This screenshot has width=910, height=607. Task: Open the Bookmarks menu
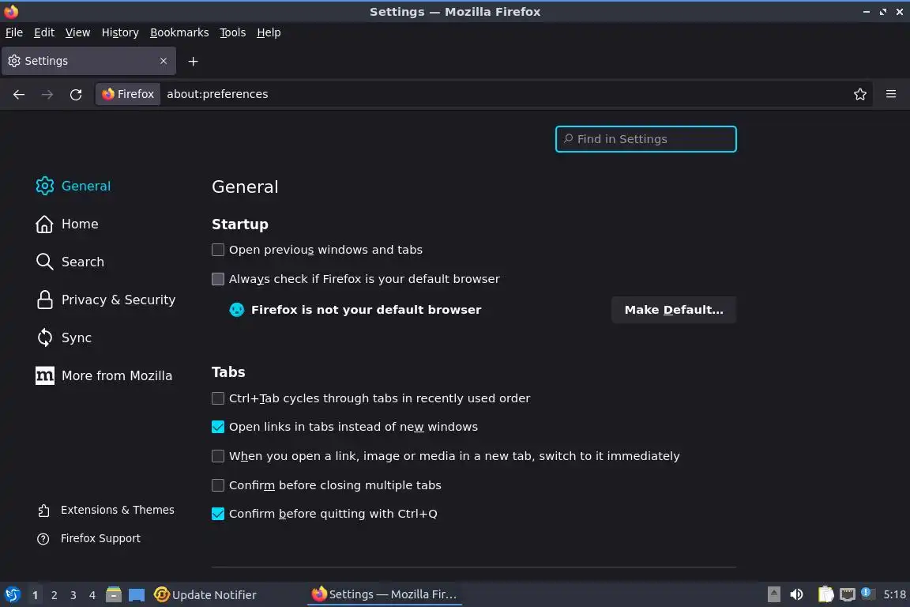coord(179,32)
